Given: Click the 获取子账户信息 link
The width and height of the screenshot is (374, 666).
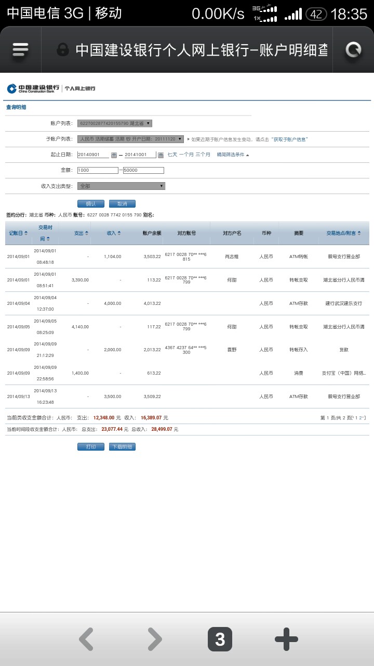Looking at the screenshot, I should 290,139.
